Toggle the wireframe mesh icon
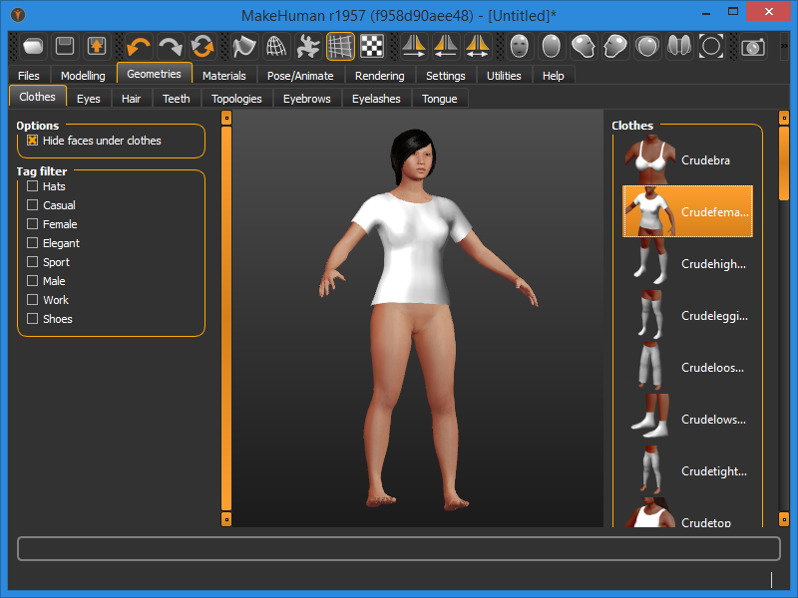Viewport: 798px width, 598px height. tap(276, 46)
